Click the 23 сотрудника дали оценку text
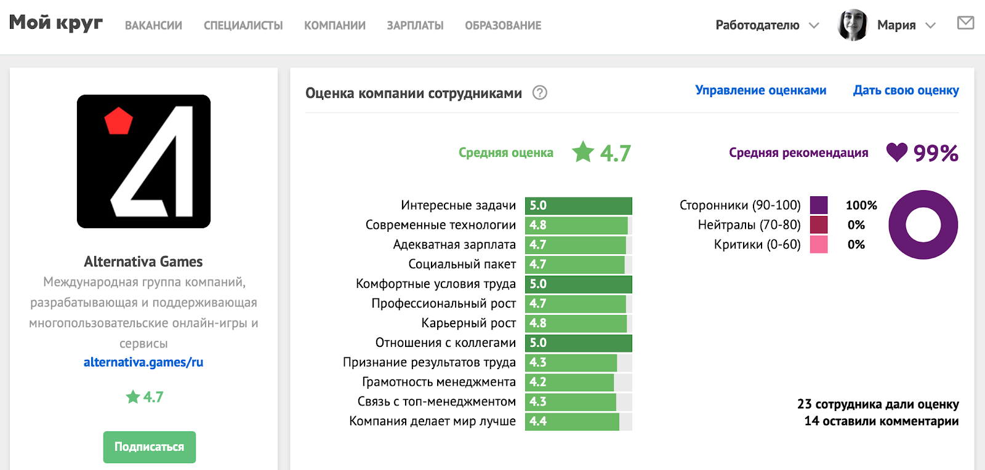The height and width of the screenshot is (470, 985). (878, 404)
